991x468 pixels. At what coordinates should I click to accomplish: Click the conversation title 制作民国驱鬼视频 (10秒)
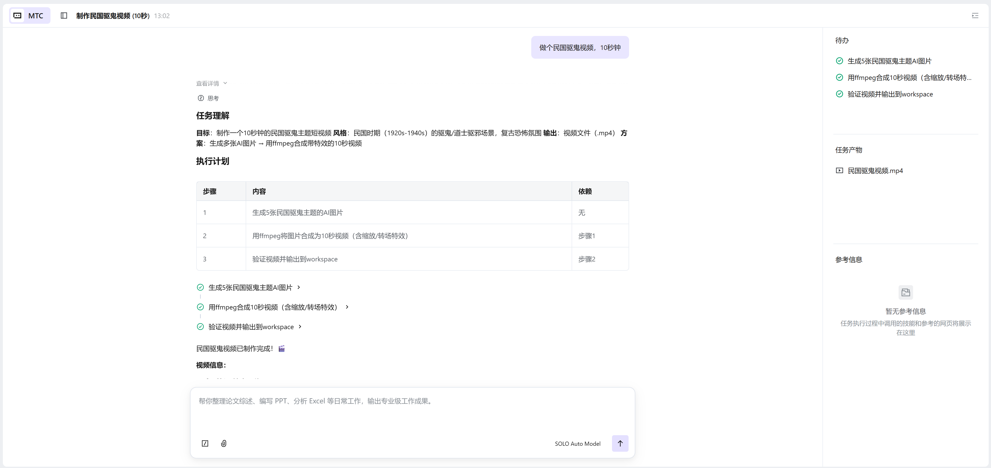[113, 16]
